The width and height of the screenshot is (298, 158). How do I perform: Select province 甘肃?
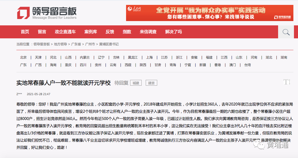point(158,65)
